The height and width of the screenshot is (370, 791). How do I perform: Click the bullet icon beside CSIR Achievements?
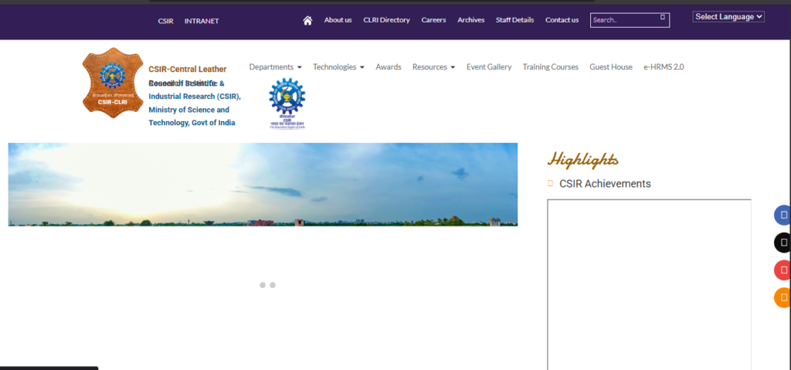(x=550, y=183)
